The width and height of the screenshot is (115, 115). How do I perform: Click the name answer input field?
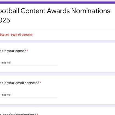(x=29, y=63)
